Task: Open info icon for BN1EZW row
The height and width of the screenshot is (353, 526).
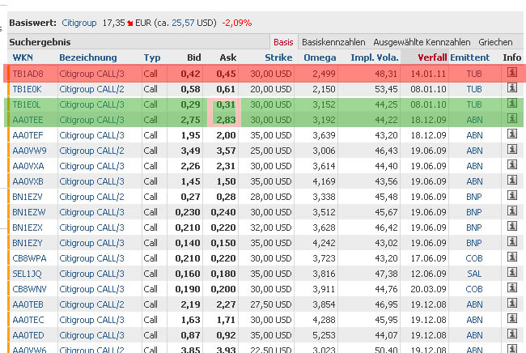Action: click(512, 211)
